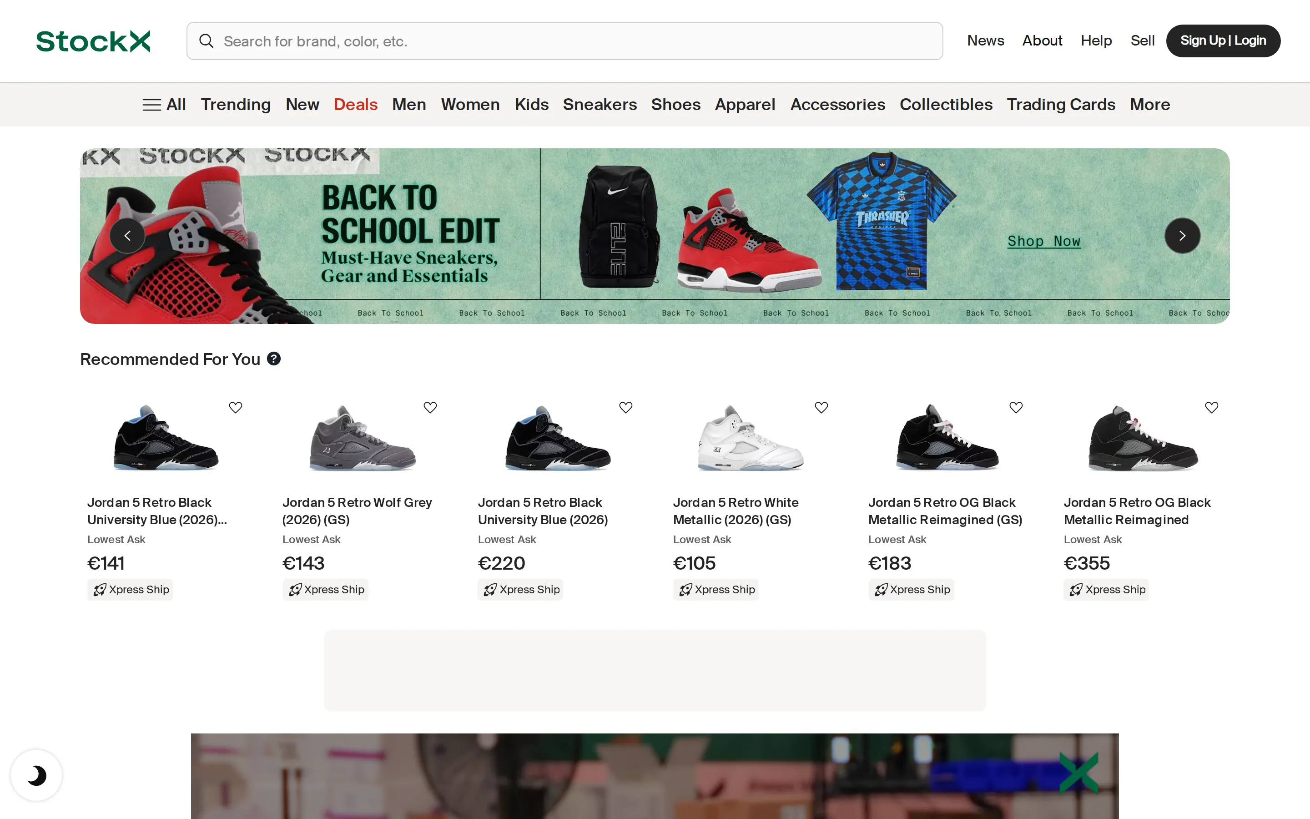Click the Sign Up | Login button
The height and width of the screenshot is (819, 1310).
pyautogui.click(x=1223, y=40)
